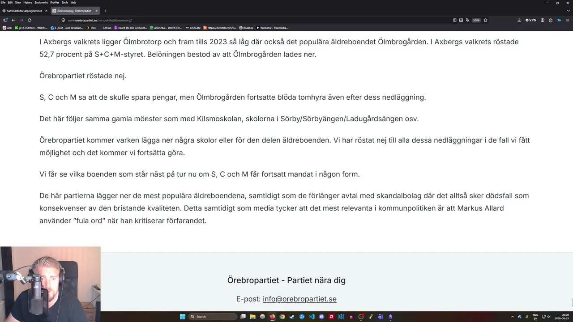Open the History menu

[28, 2]
